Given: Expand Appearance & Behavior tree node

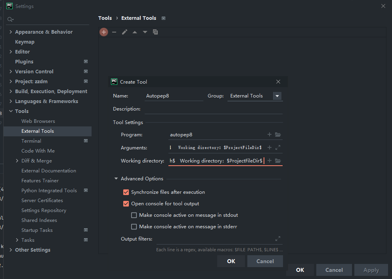Looking at the screenshot, I should pos(11,32).
